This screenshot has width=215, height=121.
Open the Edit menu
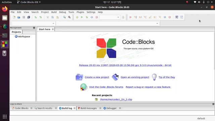click(x=19, y=12)
